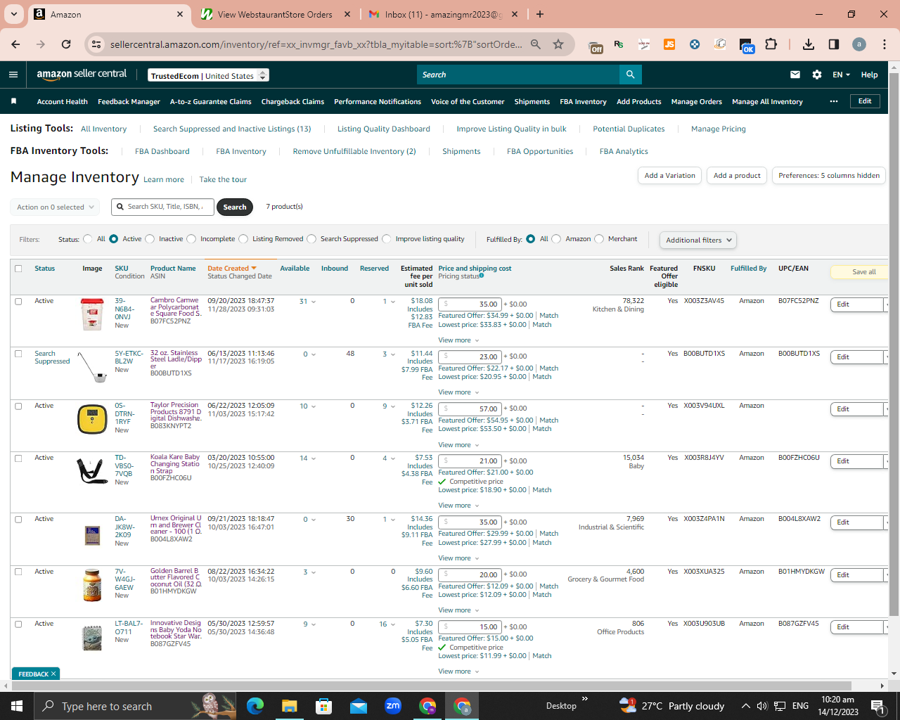This screenshot has width=900, height=720.
Task: Tick the select-all checkbox in table header
Action: [x=18, y=269]
